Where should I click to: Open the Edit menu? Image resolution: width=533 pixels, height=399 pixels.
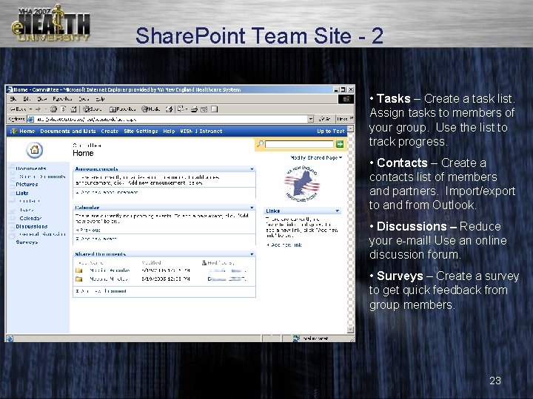(x=27, y=99)
